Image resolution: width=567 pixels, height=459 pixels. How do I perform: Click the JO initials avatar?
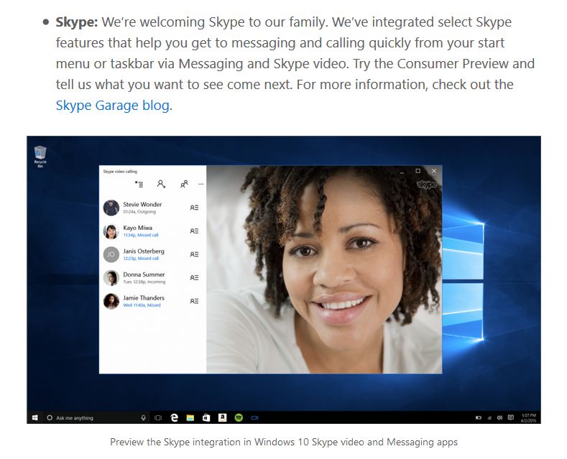(111, 254)
